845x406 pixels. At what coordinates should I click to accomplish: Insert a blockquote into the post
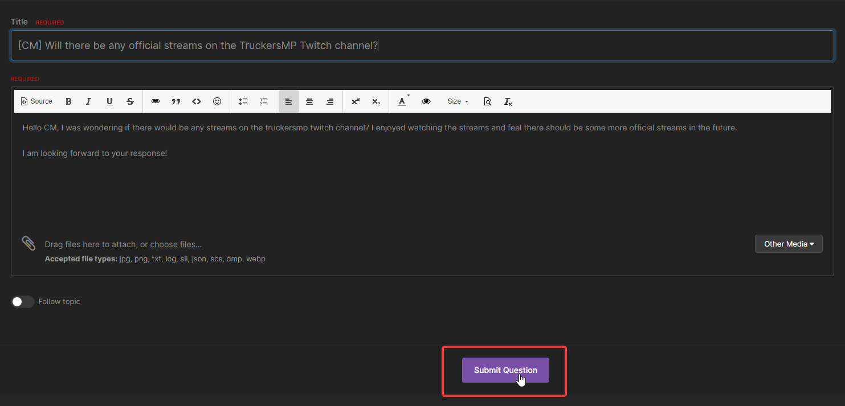tap(175, 101)
